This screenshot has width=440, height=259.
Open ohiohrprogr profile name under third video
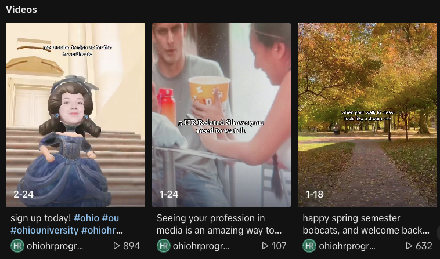pyautogui.click(x=347, y=246)
